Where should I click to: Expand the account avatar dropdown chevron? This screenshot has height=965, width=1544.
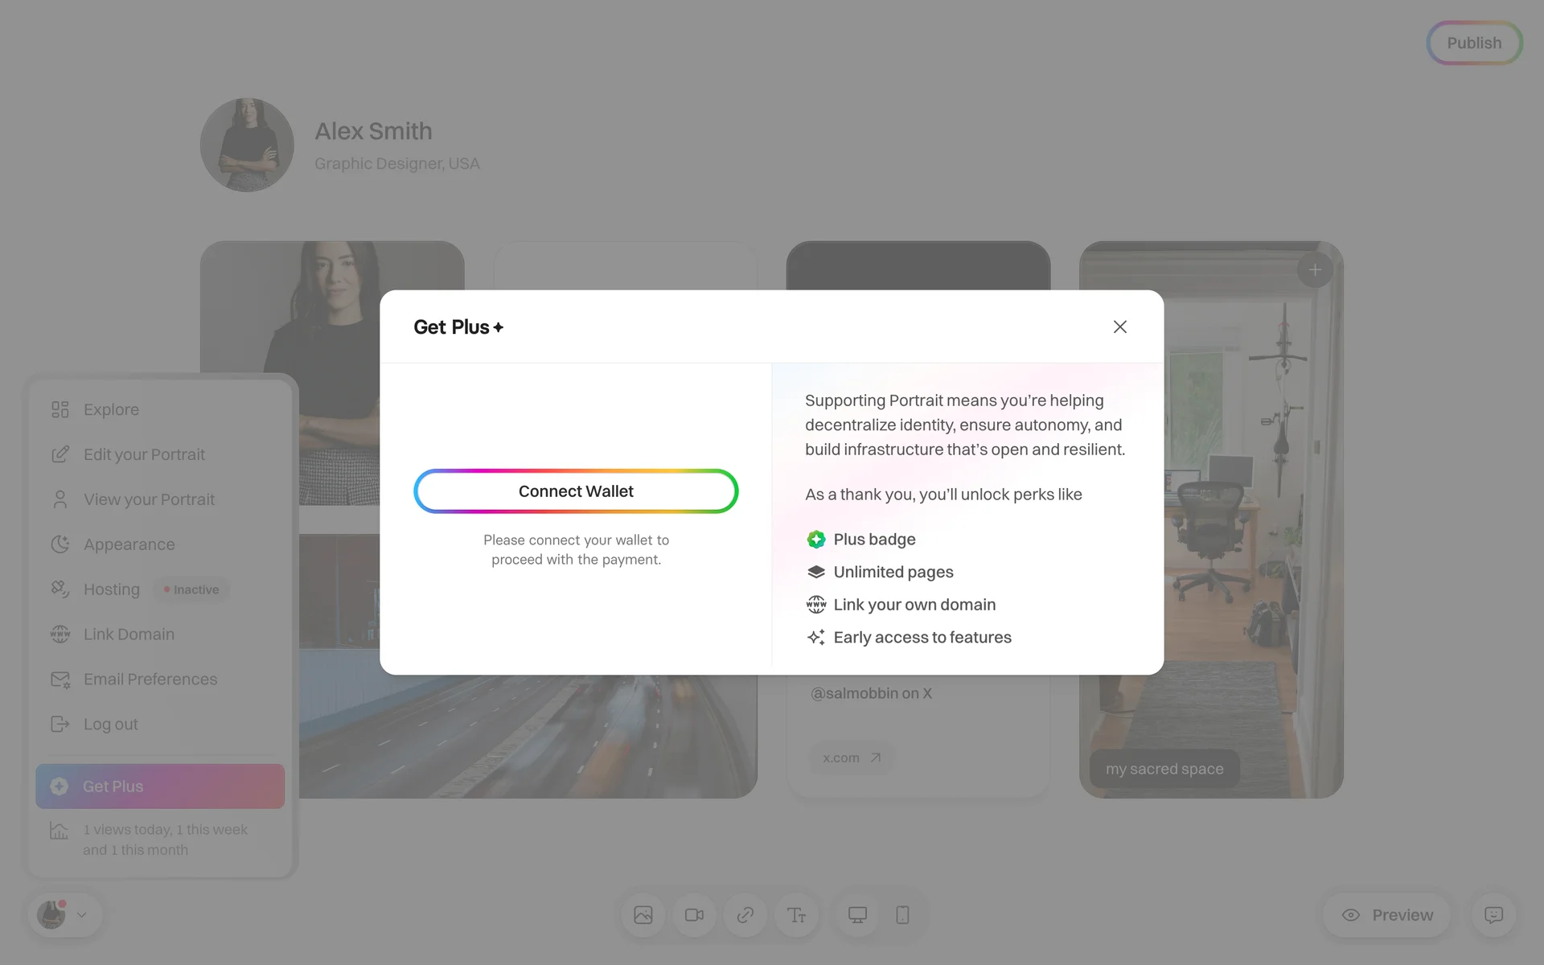coord(81,915)
